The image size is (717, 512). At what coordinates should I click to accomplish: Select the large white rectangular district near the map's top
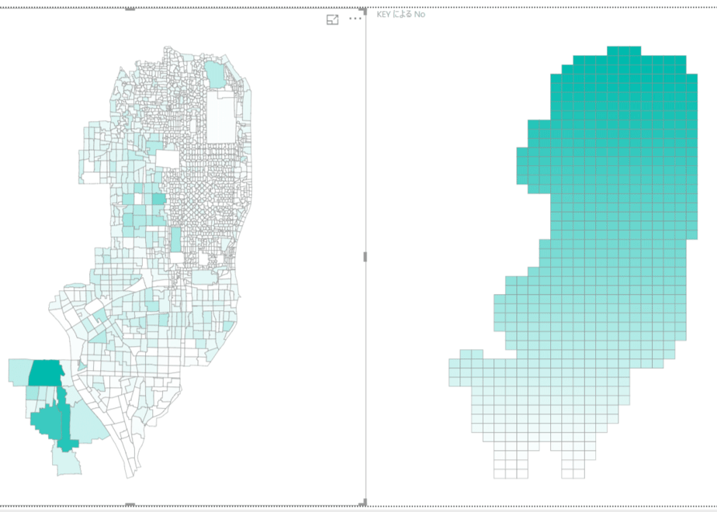tap(221, 117)
